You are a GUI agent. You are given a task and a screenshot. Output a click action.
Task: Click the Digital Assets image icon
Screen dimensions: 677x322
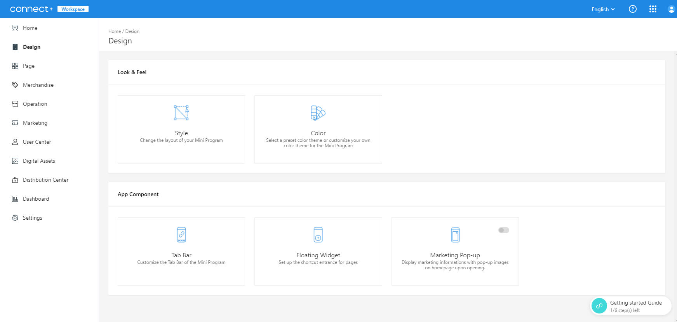coord(15,161)
